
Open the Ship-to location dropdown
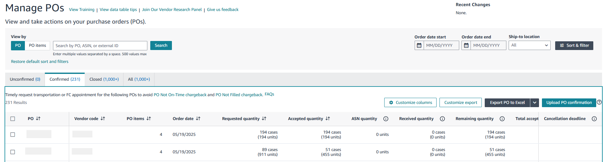point(529,46)
